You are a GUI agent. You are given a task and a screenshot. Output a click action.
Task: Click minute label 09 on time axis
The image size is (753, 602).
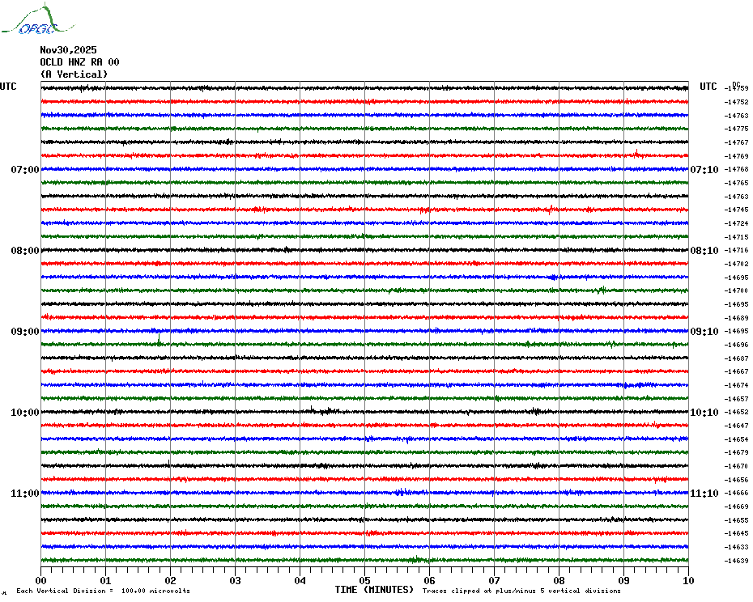tap(623, 580)
